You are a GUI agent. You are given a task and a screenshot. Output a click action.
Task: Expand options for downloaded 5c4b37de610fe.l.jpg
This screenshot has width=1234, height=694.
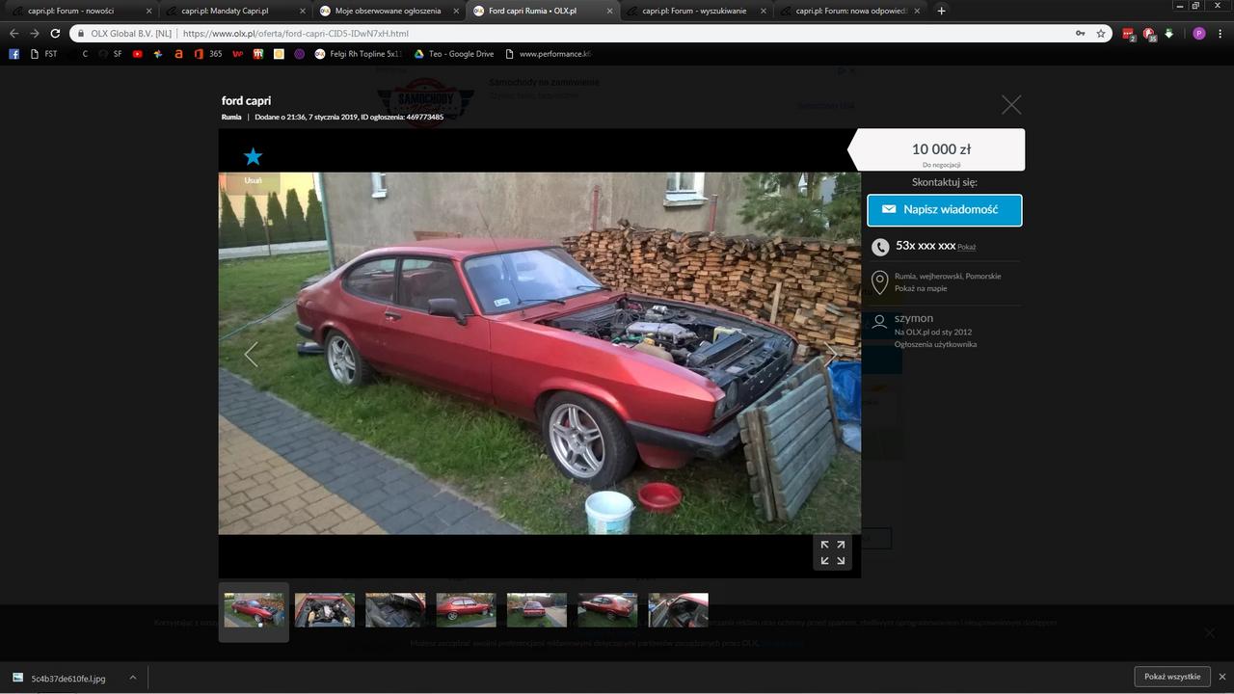point(133,678)
